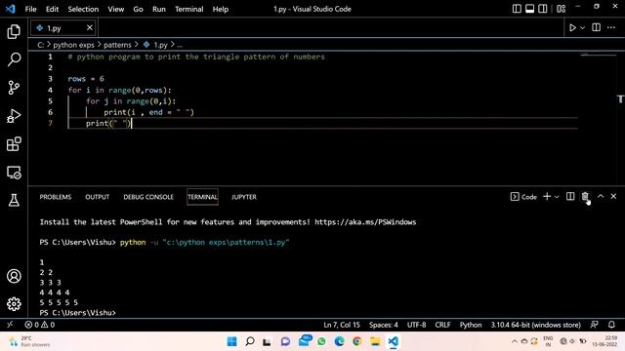Switch to the DEBUG CONSOLE tab

tap(148, 197)
